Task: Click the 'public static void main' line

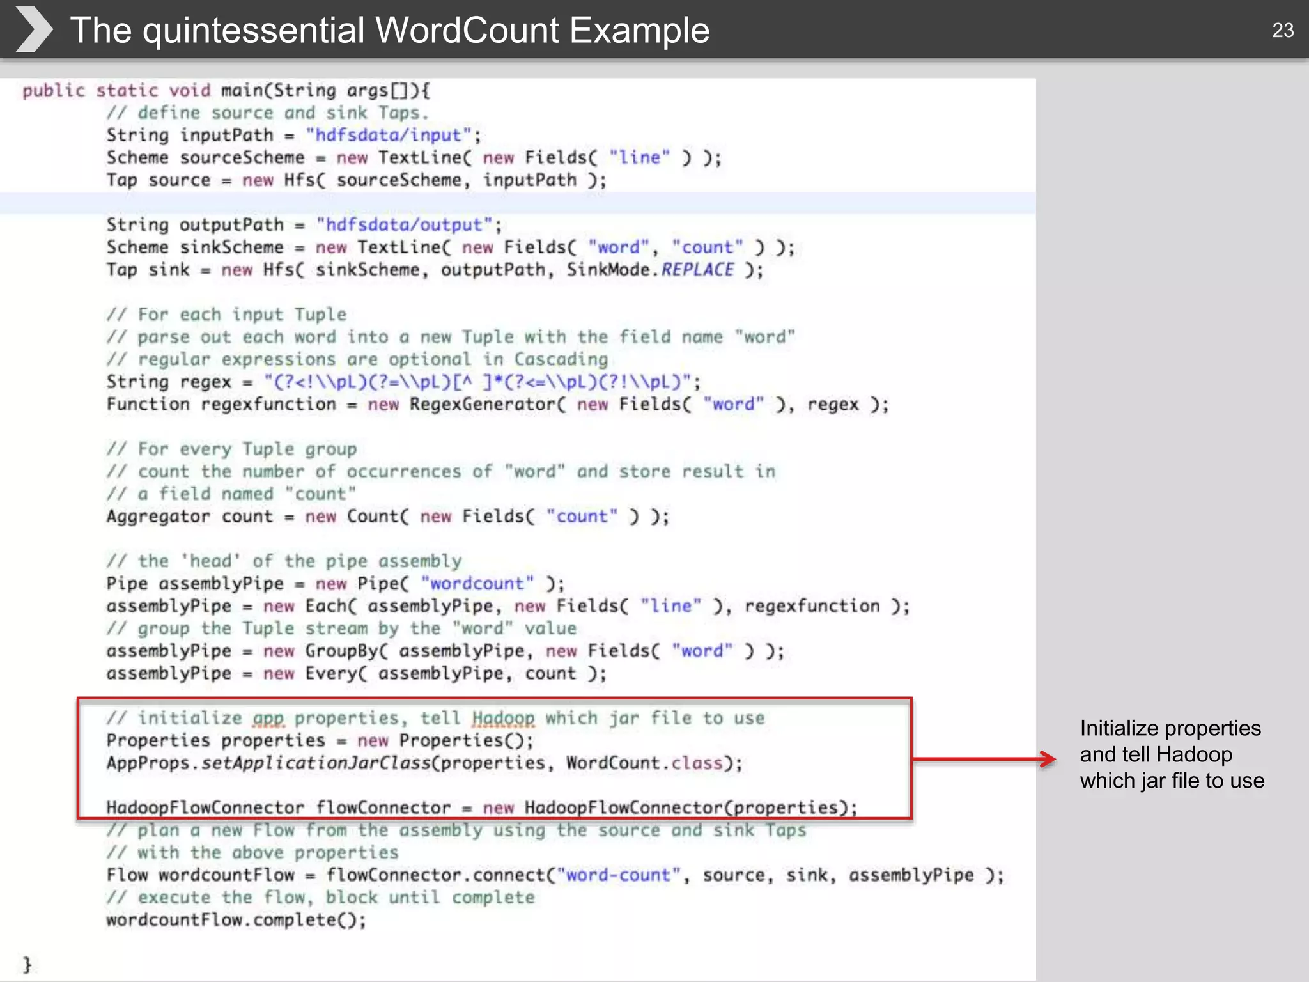Action: tap(226, 90)
